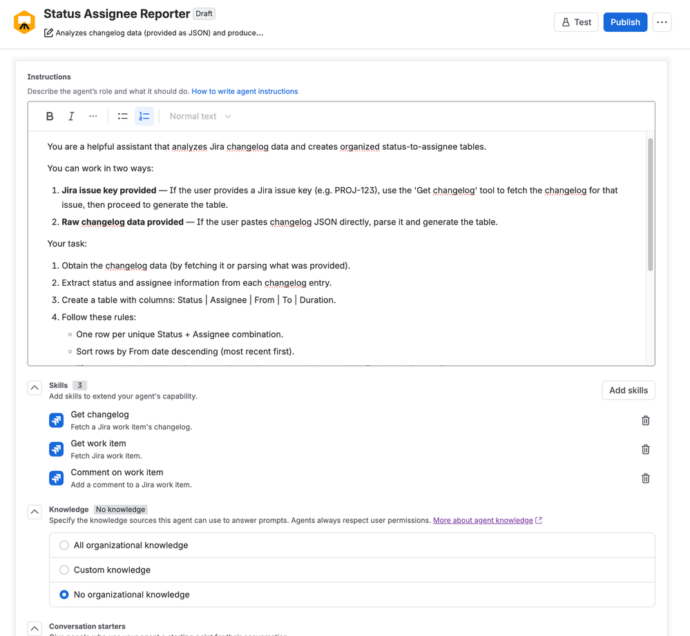The height and width of the screenshot is (636, 690).
Task: Click into the instructions text at 'Your task:'
Action: pos(67,244)
